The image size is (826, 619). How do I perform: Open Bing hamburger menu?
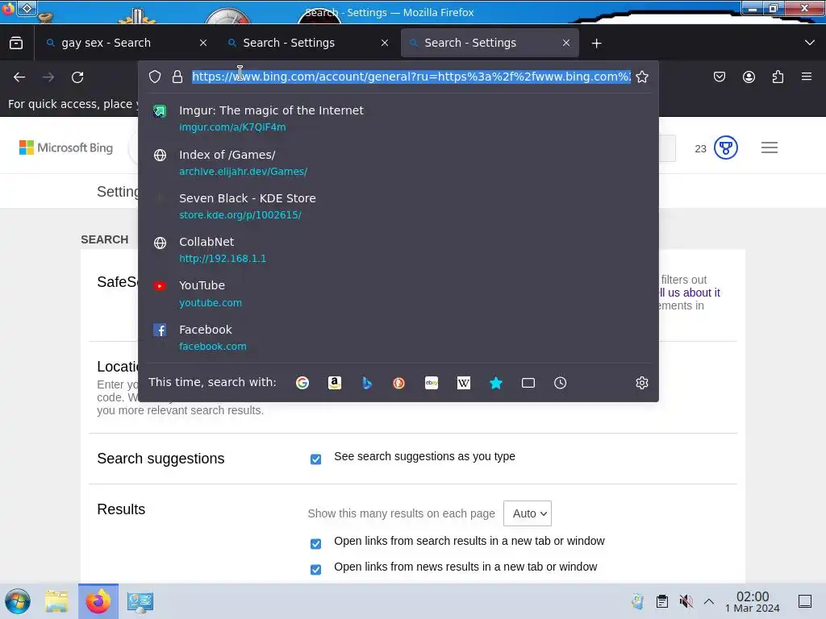[769, 148]
